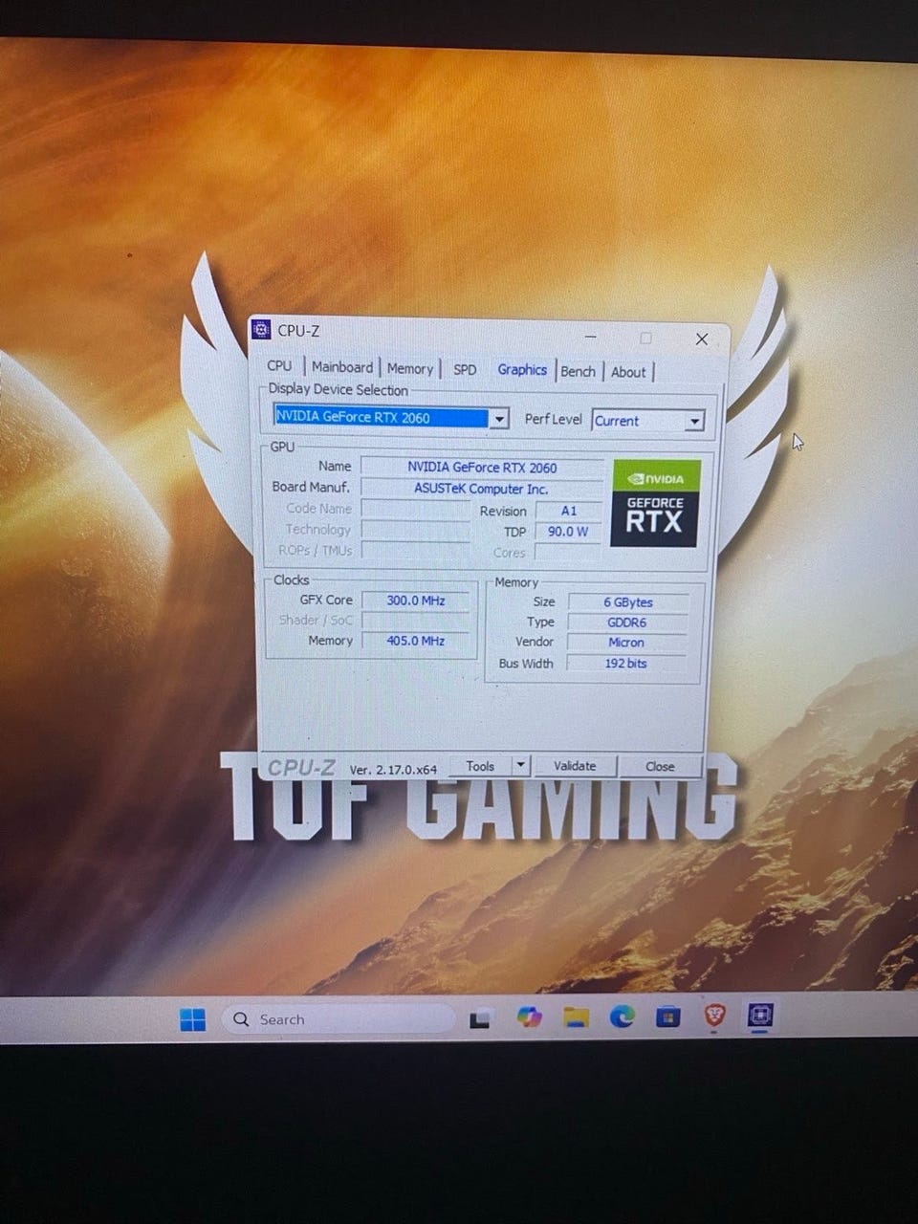This screenshot has width=918, height=1224.
Task: Click the memory Vendor Micron value
Action: point(626,643)
